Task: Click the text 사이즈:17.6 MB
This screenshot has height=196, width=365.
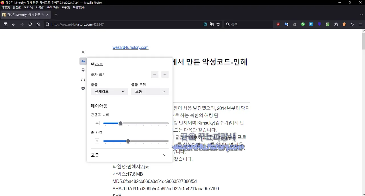Action: tap(128, 174)
